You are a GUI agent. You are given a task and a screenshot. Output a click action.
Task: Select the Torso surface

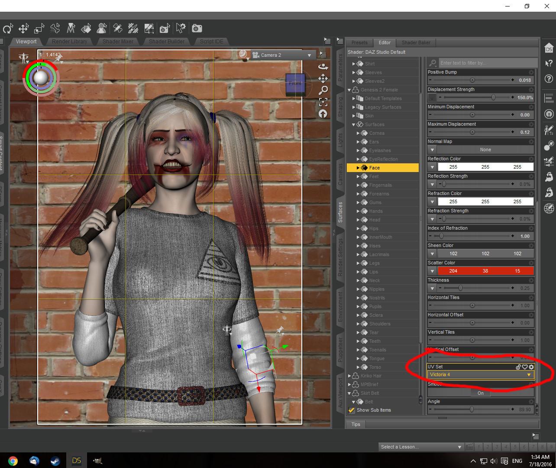[x=375, y=367]
